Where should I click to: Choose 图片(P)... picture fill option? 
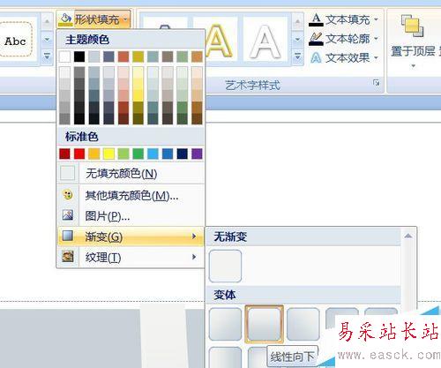tap(131, 216)
